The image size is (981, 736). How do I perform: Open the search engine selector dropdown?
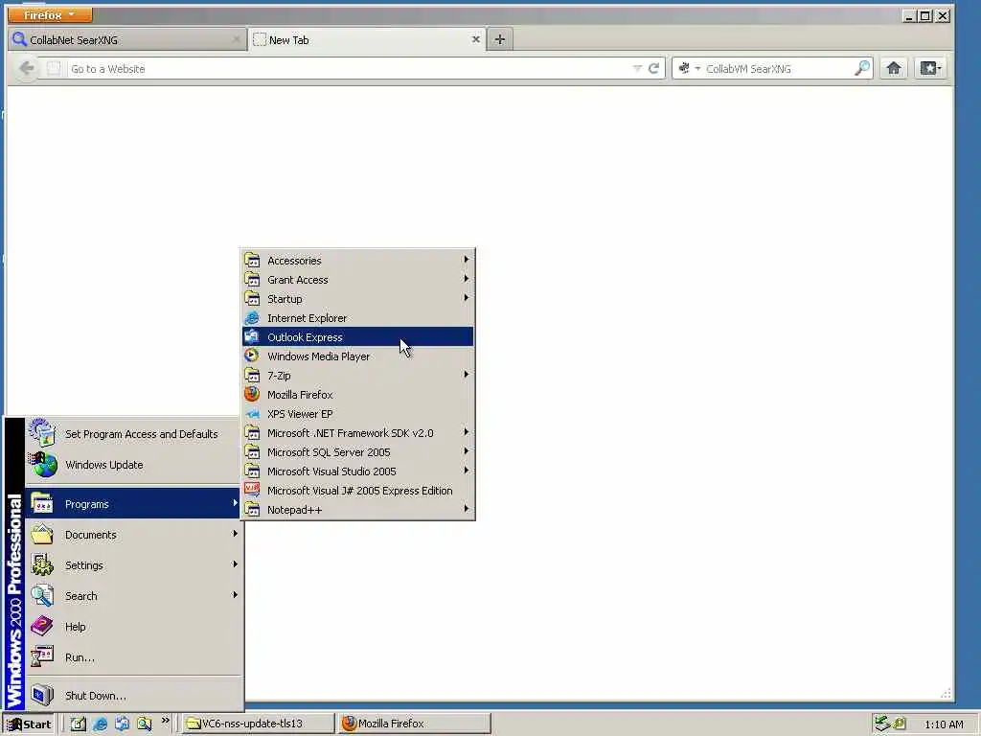pyautogui.click(x=689, y=68)
